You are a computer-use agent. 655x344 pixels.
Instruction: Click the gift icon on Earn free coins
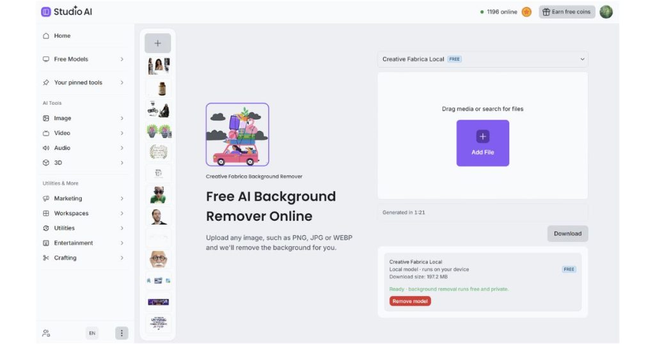546,12
